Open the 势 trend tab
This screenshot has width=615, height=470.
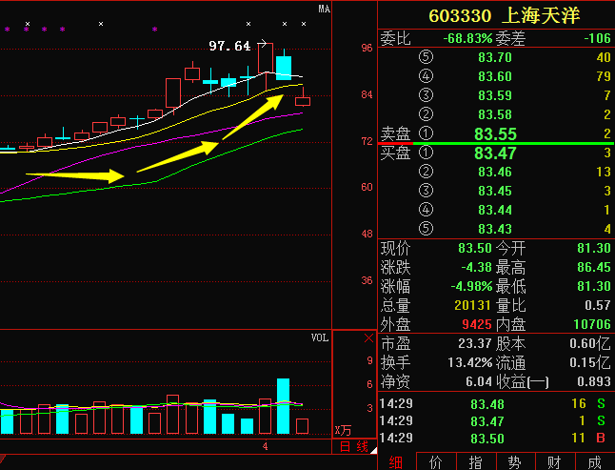pos(516,461)
